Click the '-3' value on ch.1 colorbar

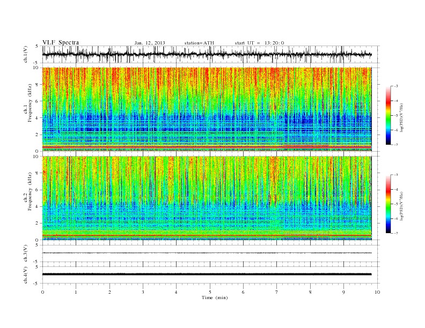point(395,86)
